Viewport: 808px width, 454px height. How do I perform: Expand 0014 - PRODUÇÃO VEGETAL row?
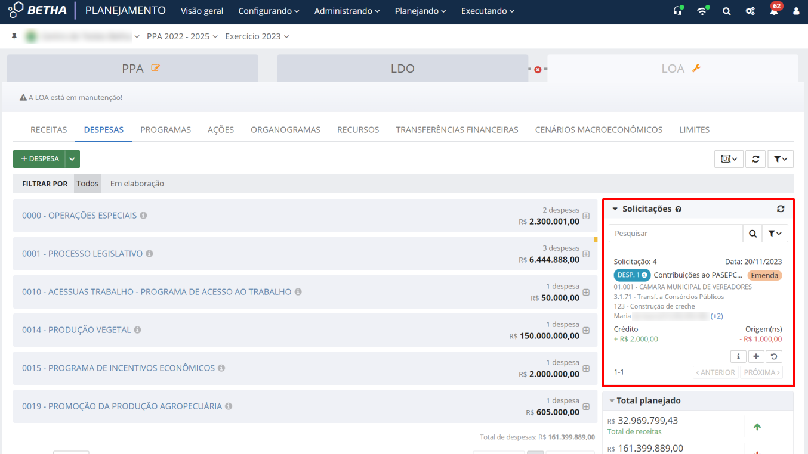(x=586, y=330)
